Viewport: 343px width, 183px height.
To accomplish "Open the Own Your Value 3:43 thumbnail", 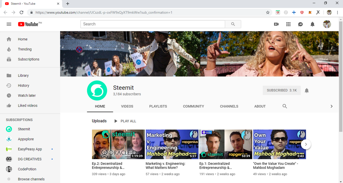I will pos(279,144).
